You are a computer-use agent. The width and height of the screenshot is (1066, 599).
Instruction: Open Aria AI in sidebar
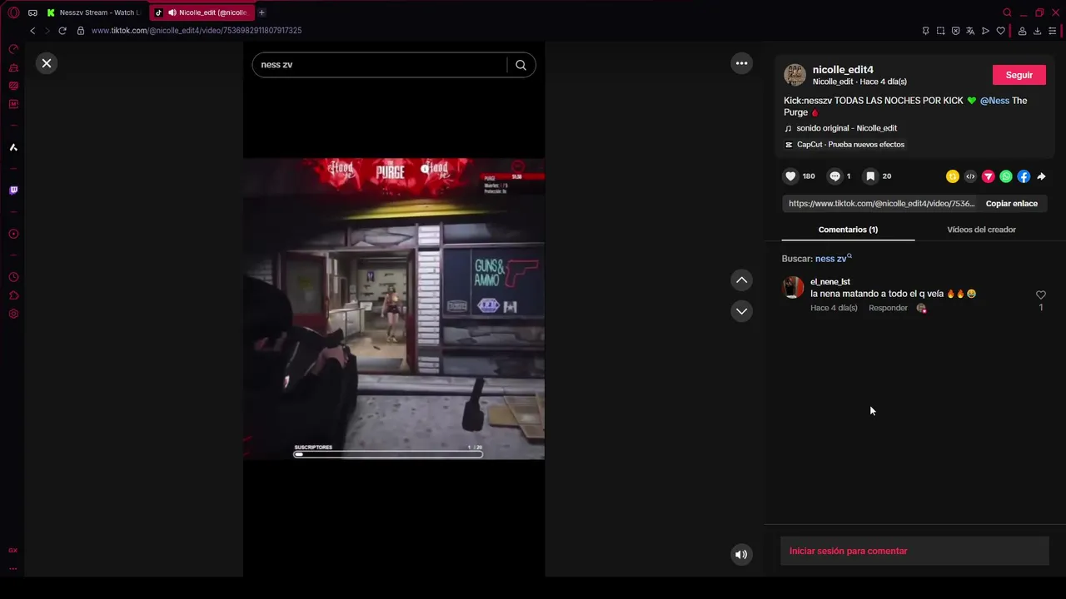click(13, 147)
